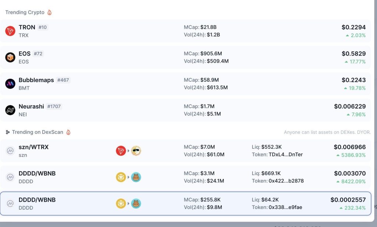Click the liquidity value $669.1K

[271, 173]
